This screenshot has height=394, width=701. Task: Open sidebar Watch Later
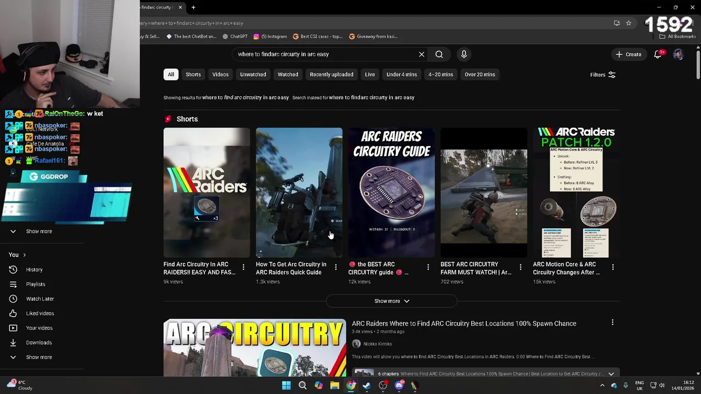click(x=40, y=299)
